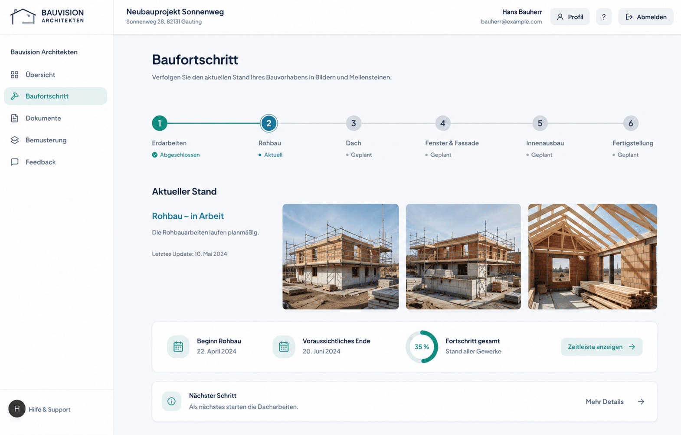Click the date 22. April 2024

pyautogui.click(x=216, y=351)
